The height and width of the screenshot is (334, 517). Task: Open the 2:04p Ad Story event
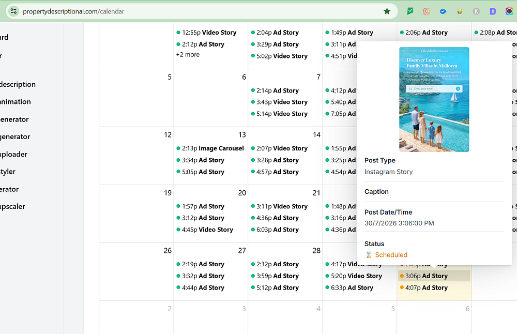coord(275,32)
